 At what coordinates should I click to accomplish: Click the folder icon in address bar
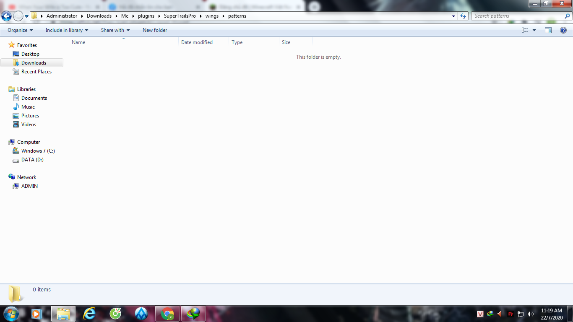(34, 16)
